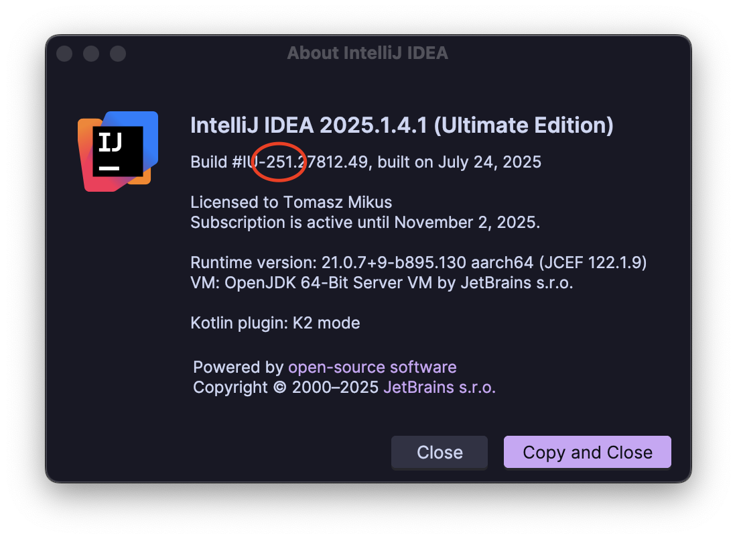Screen dimensions: 737x539
Task: Click the Kotlin plugin K2 mode label
Action: click(x=275, y=322)
